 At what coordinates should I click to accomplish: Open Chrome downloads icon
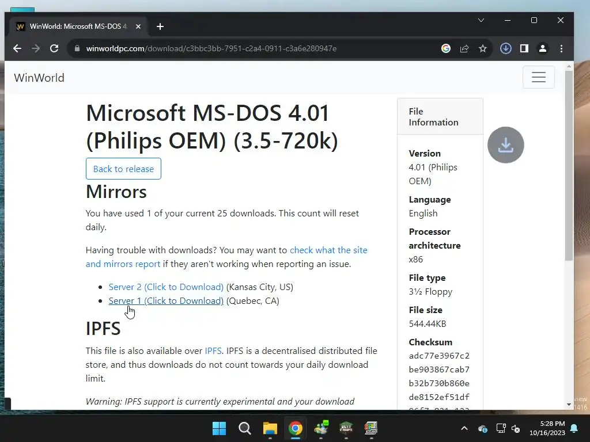click(x=505, y=48)
